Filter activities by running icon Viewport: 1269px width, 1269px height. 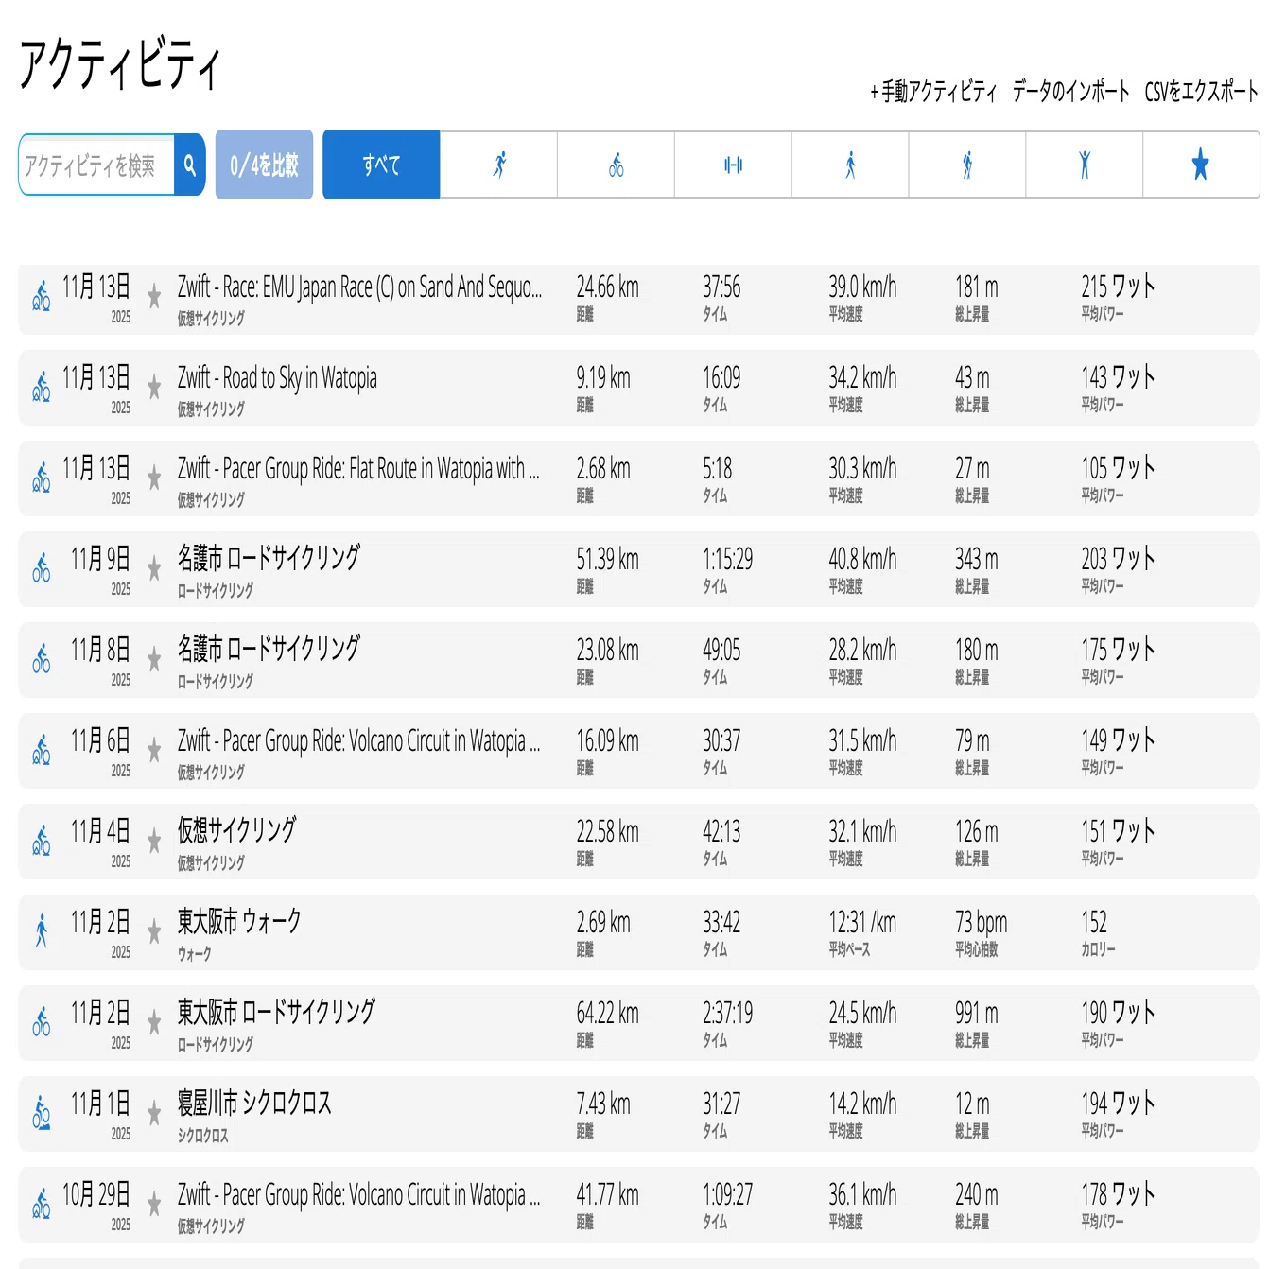click(498, 165)
